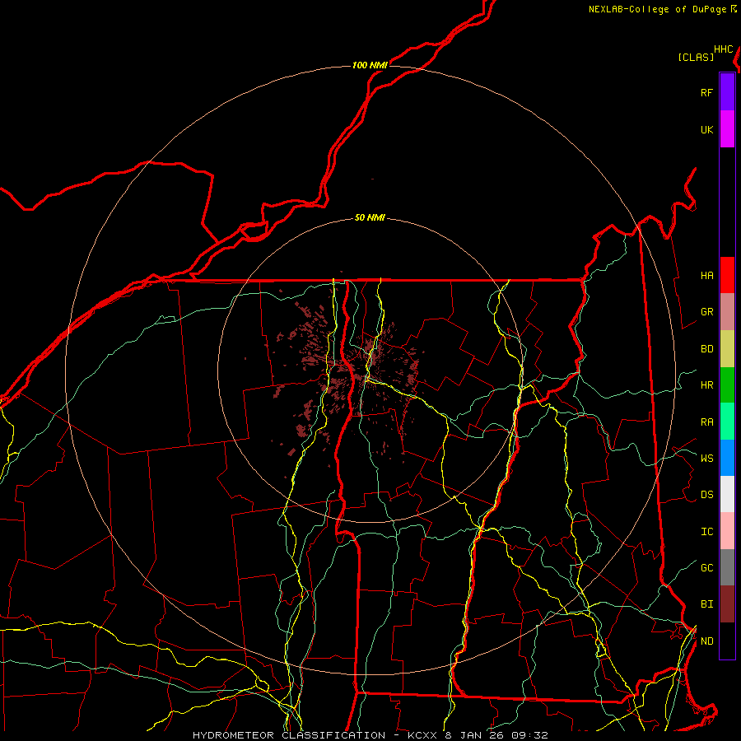Click the WS blue legend color swatch
This screenshot has width=741, height=741.
coord(727,458)
